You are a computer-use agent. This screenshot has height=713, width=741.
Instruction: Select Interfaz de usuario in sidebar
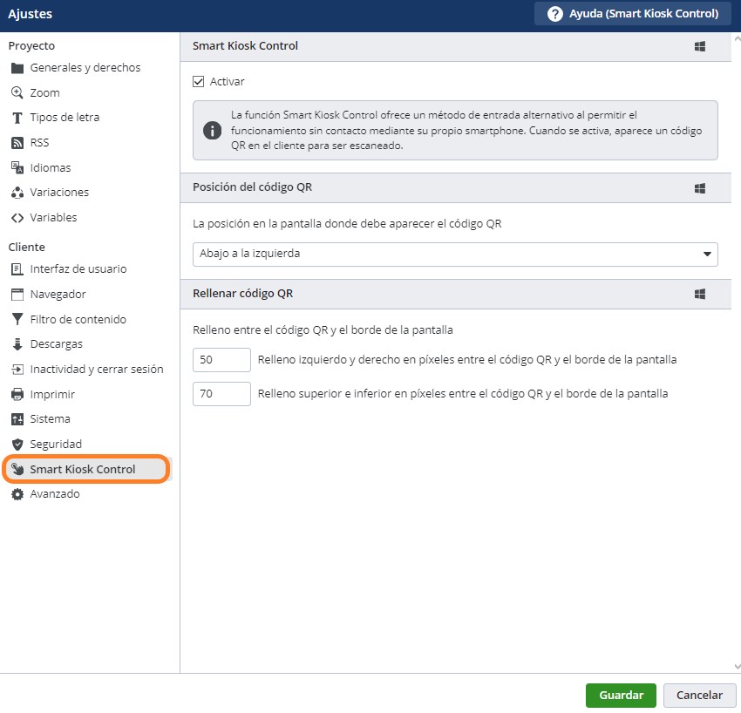[x=78, y=269]
